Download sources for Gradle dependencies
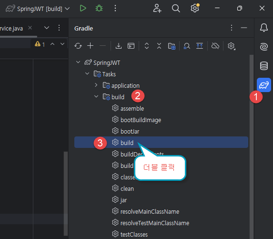The width and height of the screenshot is (273, 239). pos(119,46)
